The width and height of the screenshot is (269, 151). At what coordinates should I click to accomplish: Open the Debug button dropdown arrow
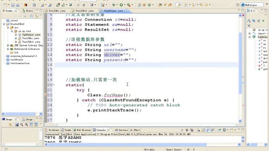click(117, 5)
